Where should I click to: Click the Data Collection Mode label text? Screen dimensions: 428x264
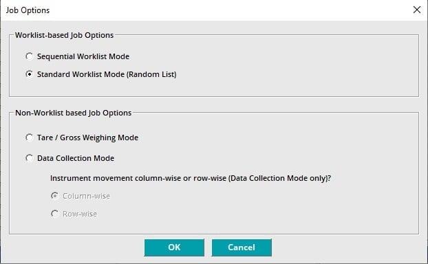76,158
